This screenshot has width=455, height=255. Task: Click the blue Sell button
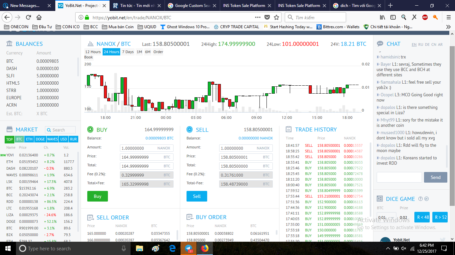pyautogui.click(x=197, y=196)
